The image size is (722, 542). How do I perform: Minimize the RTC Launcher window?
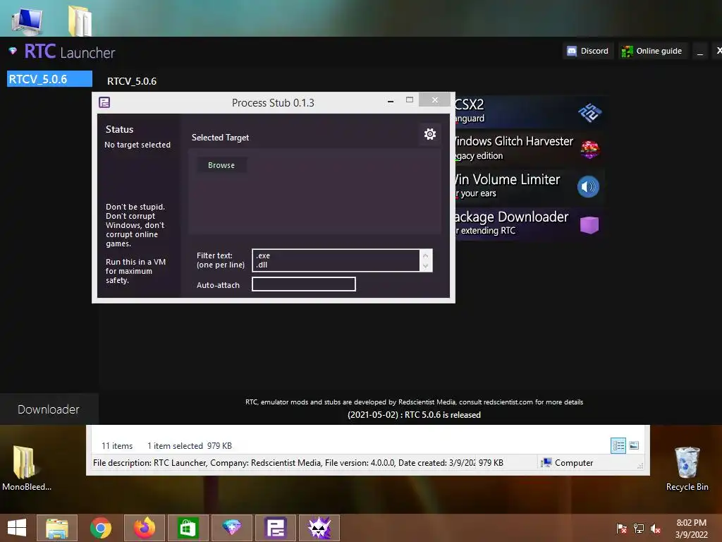700,51
